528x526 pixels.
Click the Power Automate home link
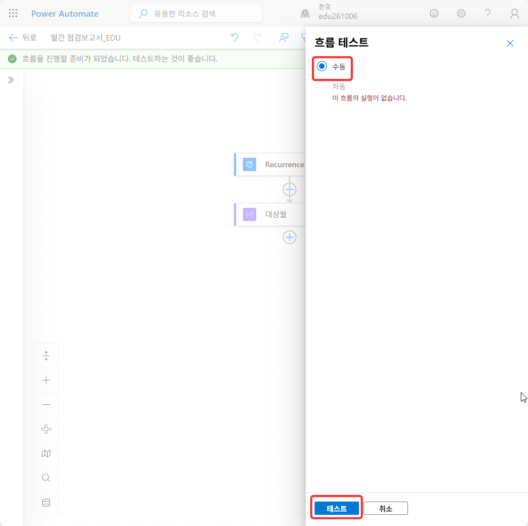[65, 13]
